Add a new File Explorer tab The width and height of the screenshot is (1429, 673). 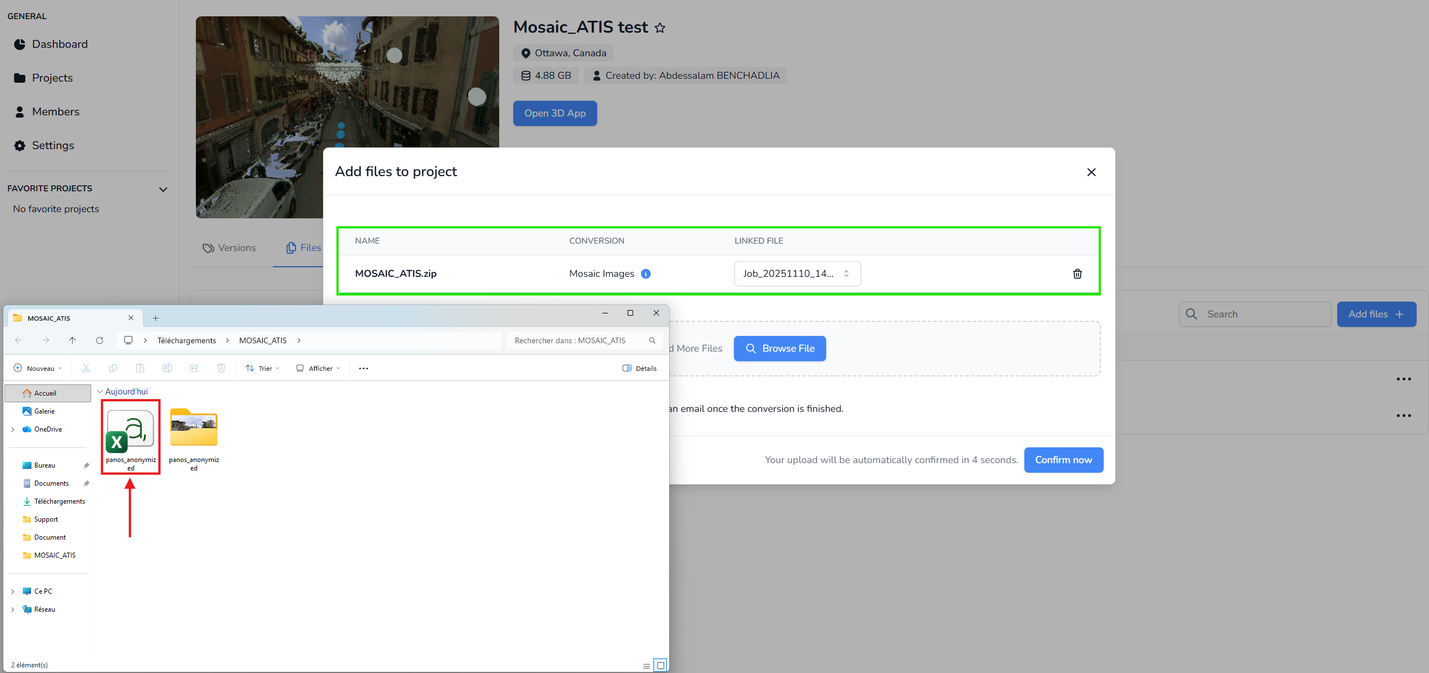point(155,318)
